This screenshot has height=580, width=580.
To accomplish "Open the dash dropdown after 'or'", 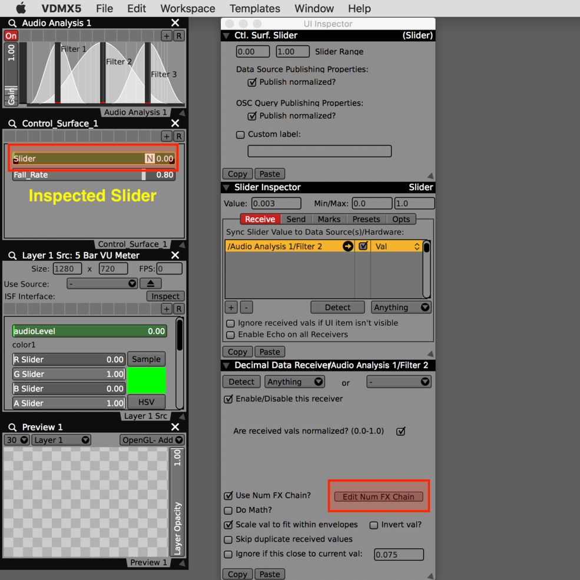I will coord(399,382).
